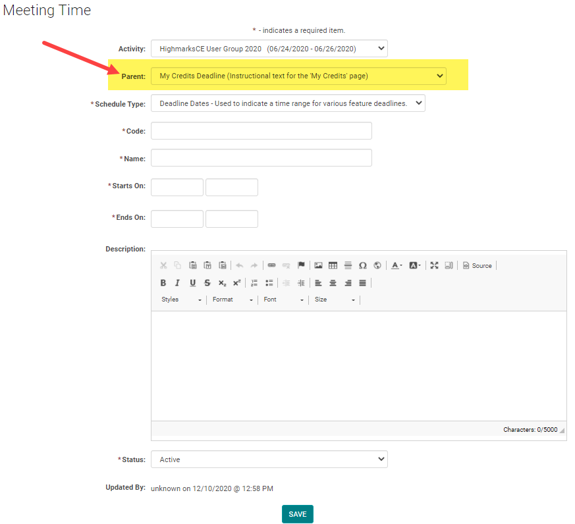Open the Font menu in editor
The height and width of the screenshot is (524, 575).
pos(283,300)
